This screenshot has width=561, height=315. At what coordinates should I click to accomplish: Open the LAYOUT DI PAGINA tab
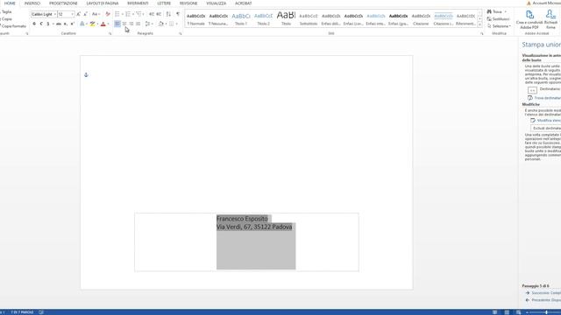[103, 3]
